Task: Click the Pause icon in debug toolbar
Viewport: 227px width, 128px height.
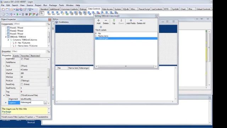Action: coord(23,14)
